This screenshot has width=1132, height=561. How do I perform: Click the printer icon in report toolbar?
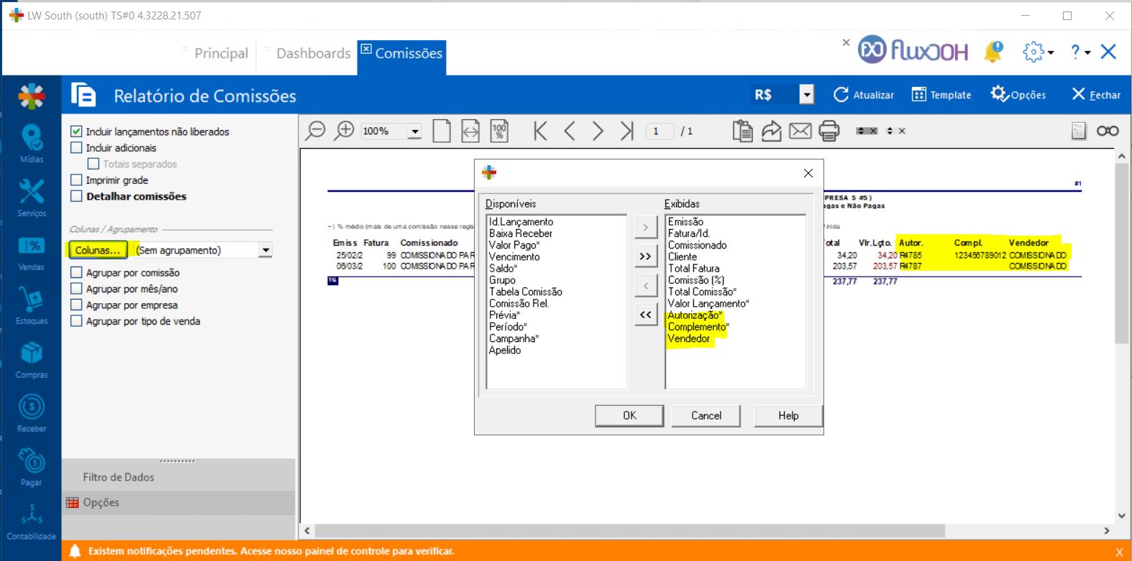click(x=829, y=131)
